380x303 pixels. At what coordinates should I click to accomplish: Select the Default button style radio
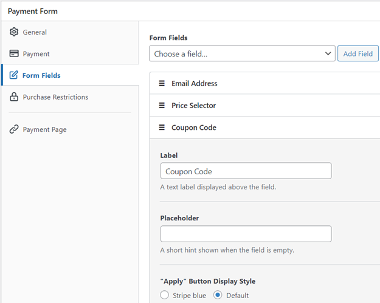click(218, 295)
